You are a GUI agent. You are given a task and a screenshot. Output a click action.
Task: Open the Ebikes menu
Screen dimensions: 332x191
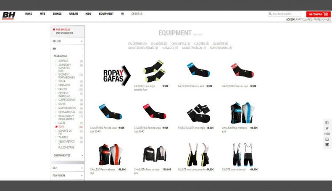click(x=57, y=14)
